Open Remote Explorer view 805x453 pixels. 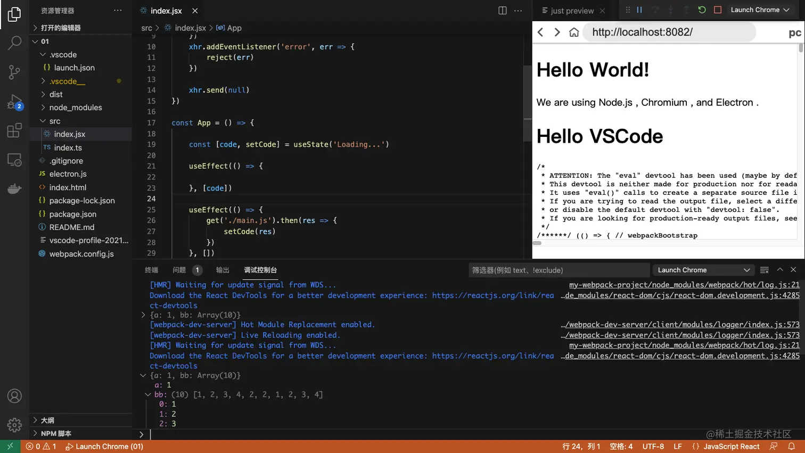pos(14,160)
